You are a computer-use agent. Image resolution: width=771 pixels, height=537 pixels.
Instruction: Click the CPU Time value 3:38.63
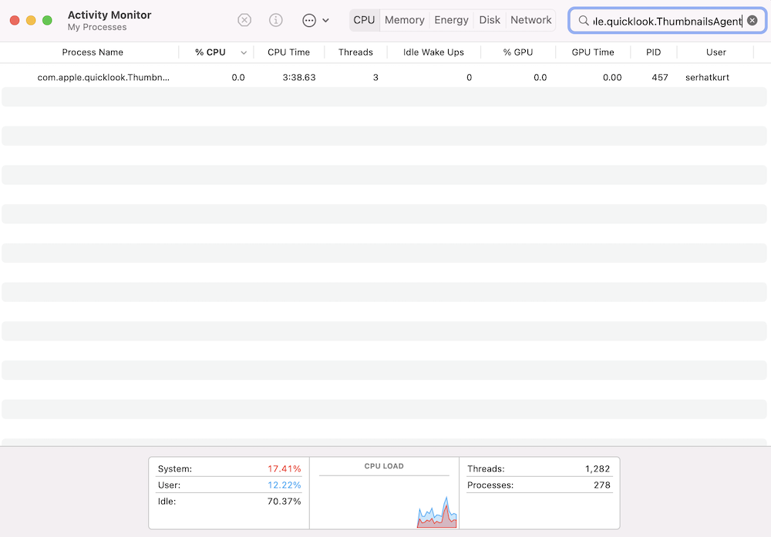coord(299,77)
